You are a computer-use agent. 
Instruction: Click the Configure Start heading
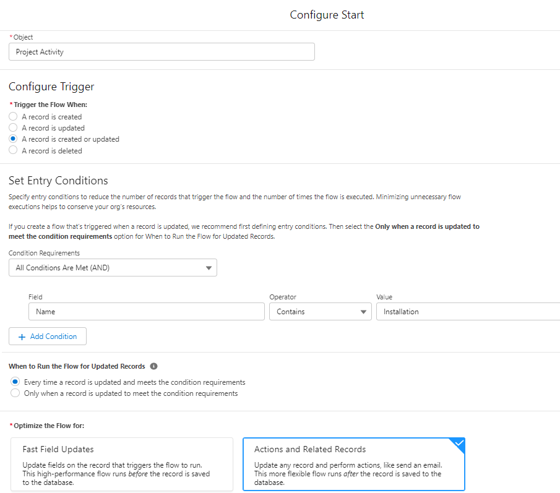point(327,15)
